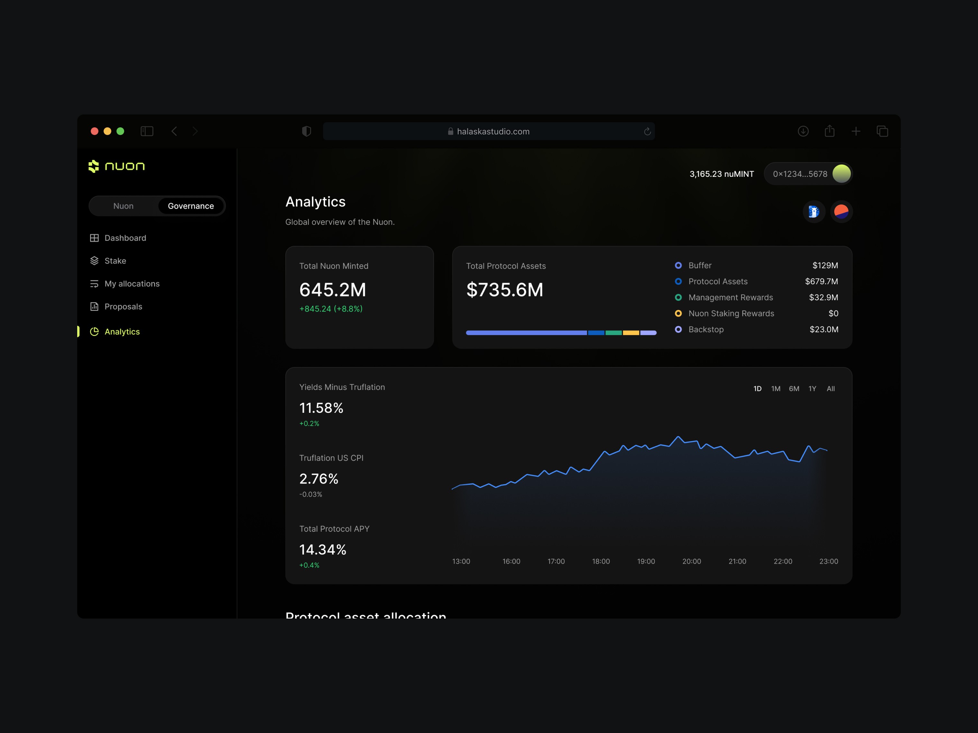This screenshot has width=978, height=733.
Task: Click the blue token avatar icon
Action: (x=814, y=212)
